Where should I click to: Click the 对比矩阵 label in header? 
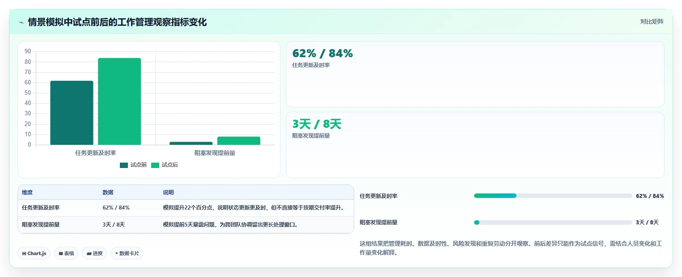coord(652,21)
